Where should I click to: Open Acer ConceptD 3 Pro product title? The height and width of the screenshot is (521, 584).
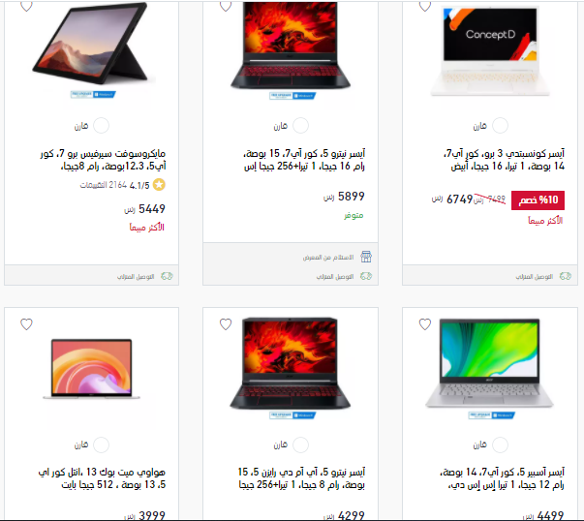[504, 160]
